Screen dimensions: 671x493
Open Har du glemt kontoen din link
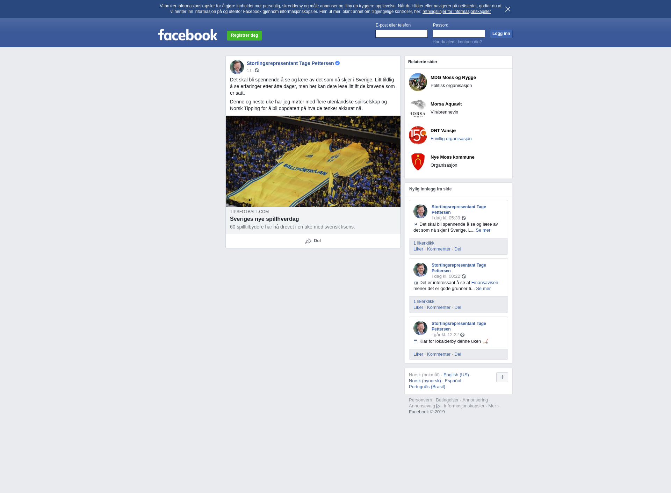(x=457, y=42)
